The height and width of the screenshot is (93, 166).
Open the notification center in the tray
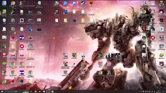pyautogui.click(x=163, y=91)
